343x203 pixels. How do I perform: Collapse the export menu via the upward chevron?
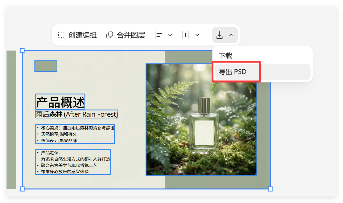click(x=231, y=35)
